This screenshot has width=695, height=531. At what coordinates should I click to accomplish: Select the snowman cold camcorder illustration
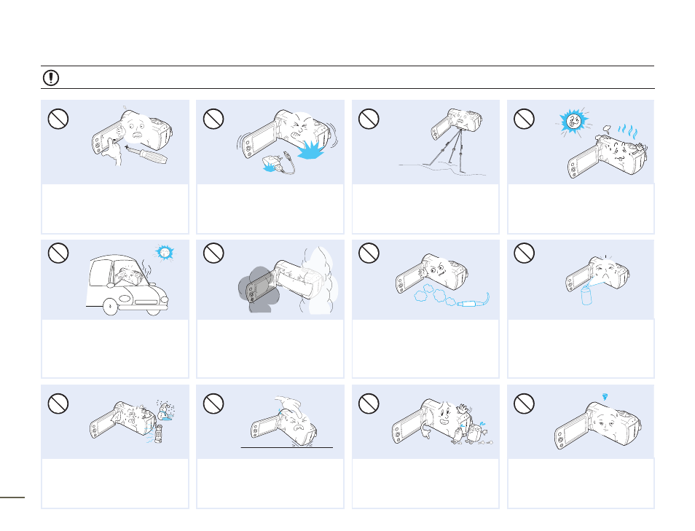click(x=132, y=422)
